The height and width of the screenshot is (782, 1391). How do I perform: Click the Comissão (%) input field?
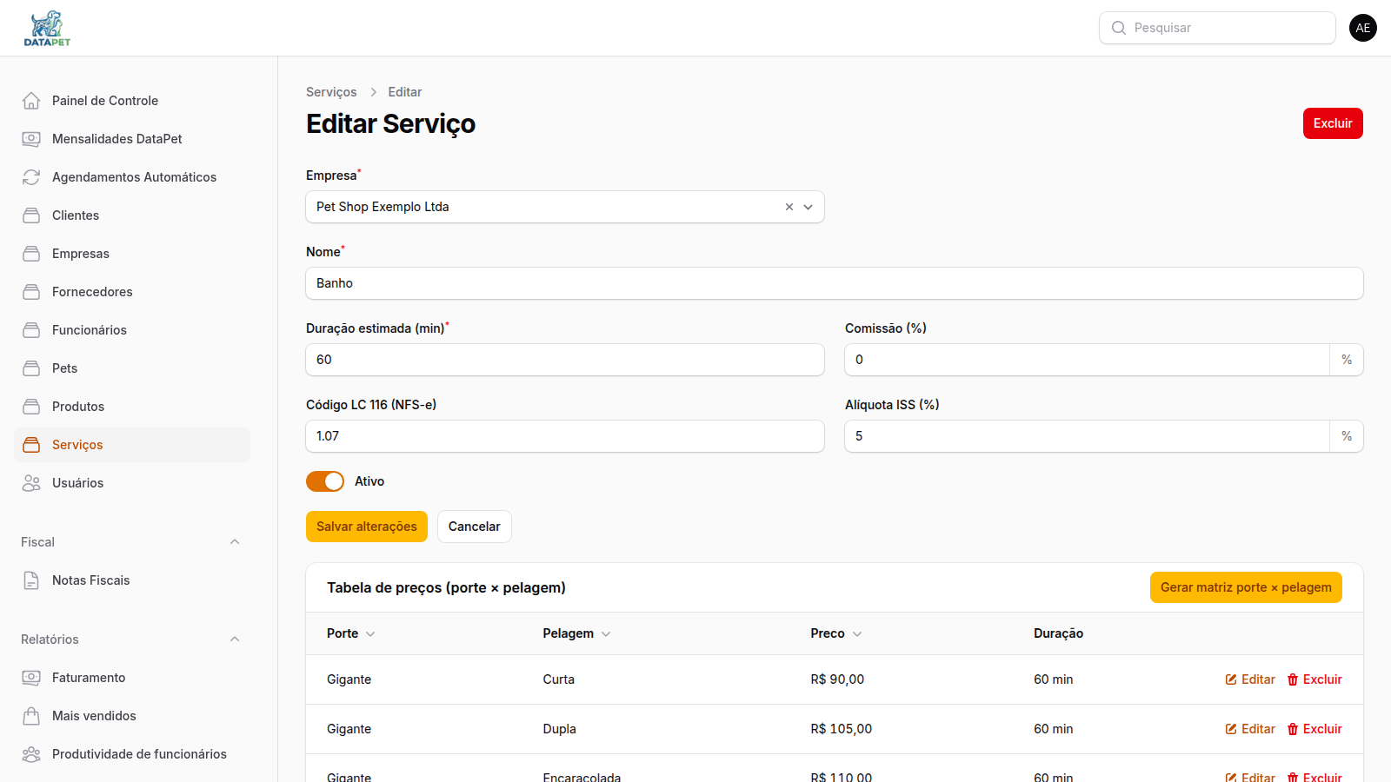tap(1087, 360)
